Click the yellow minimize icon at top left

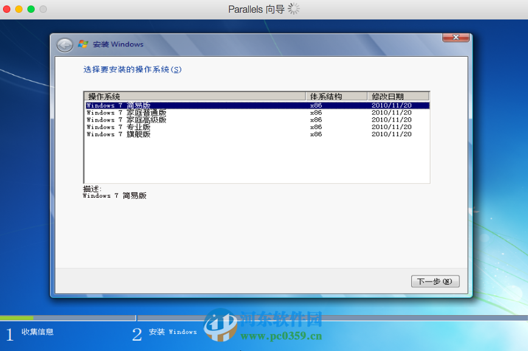(x=20, y=9)
